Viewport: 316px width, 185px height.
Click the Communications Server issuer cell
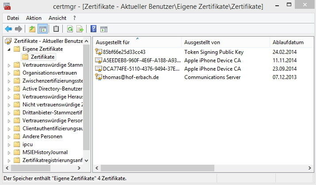coord(212,77)
